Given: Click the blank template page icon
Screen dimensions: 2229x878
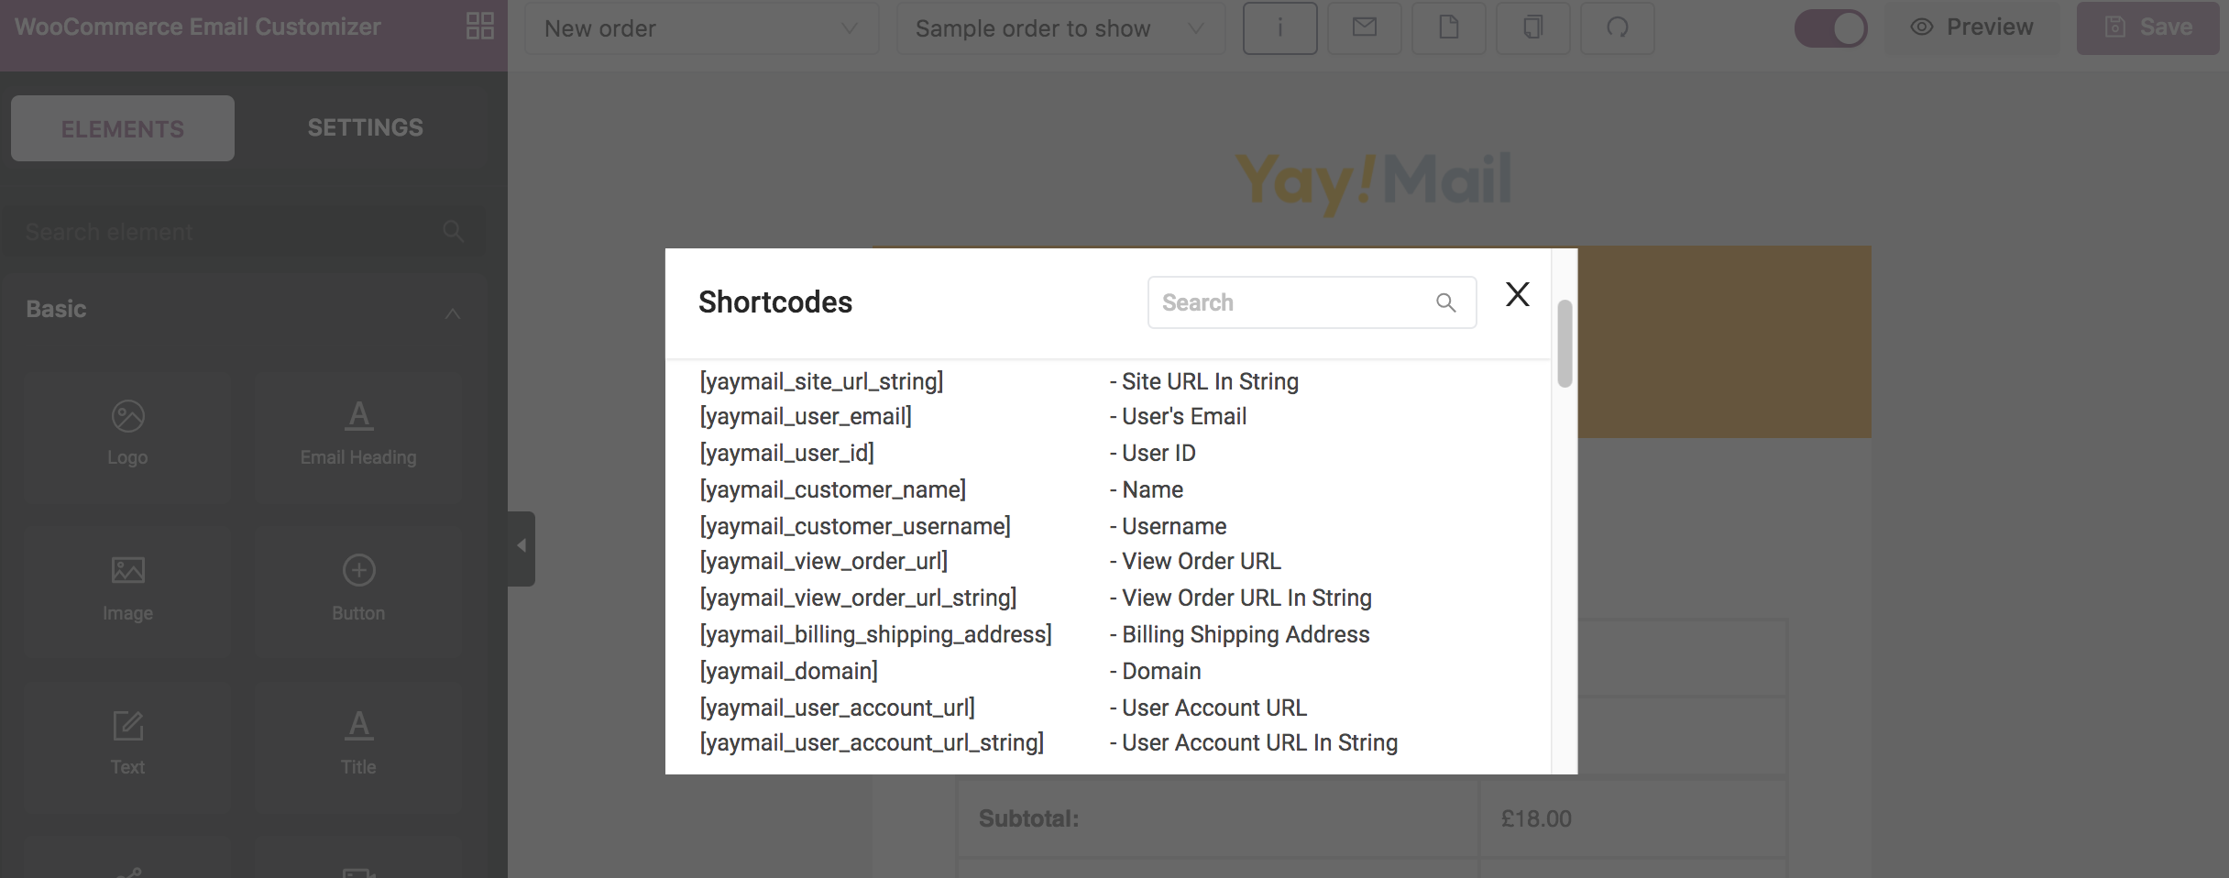Looking at the screenshot, I should (1448, 28).
